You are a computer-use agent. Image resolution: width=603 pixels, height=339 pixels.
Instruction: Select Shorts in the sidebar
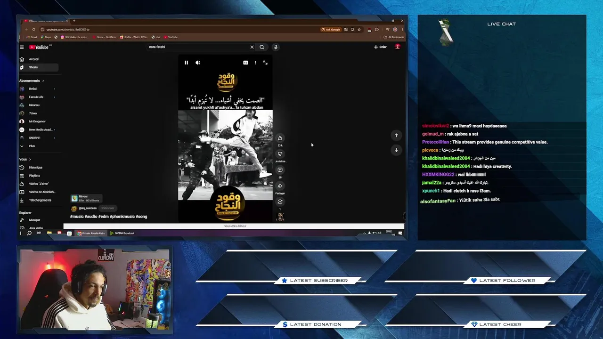(39, 67)
